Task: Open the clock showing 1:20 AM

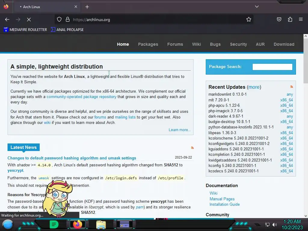Action: (x=292, y=224)
